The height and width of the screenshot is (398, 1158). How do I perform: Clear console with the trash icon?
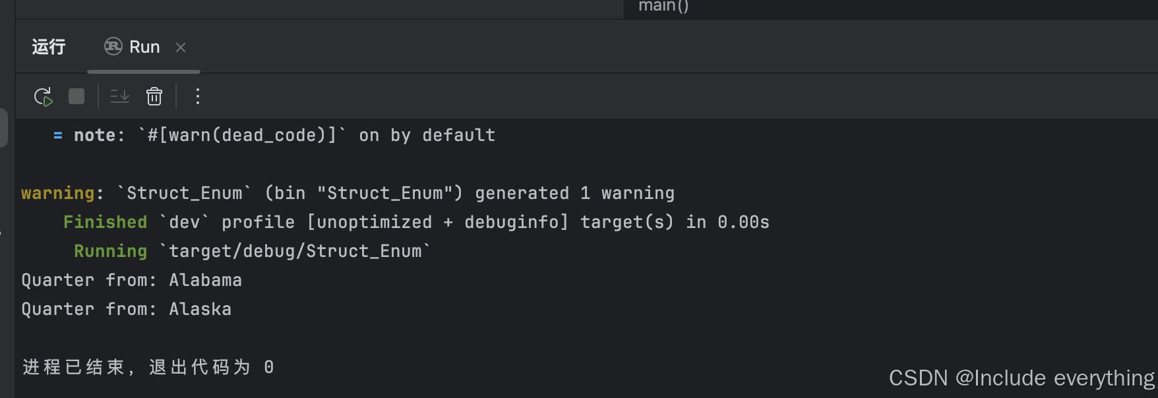click(154, 97)
